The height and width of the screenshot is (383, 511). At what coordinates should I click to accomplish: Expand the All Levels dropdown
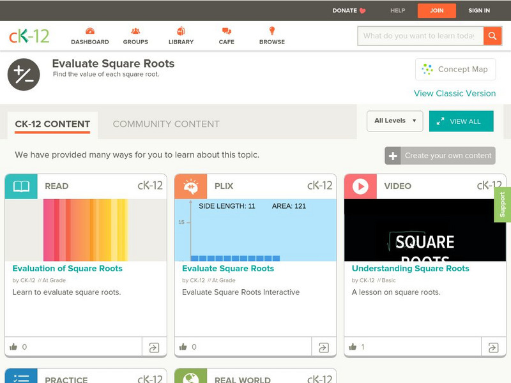395,121
